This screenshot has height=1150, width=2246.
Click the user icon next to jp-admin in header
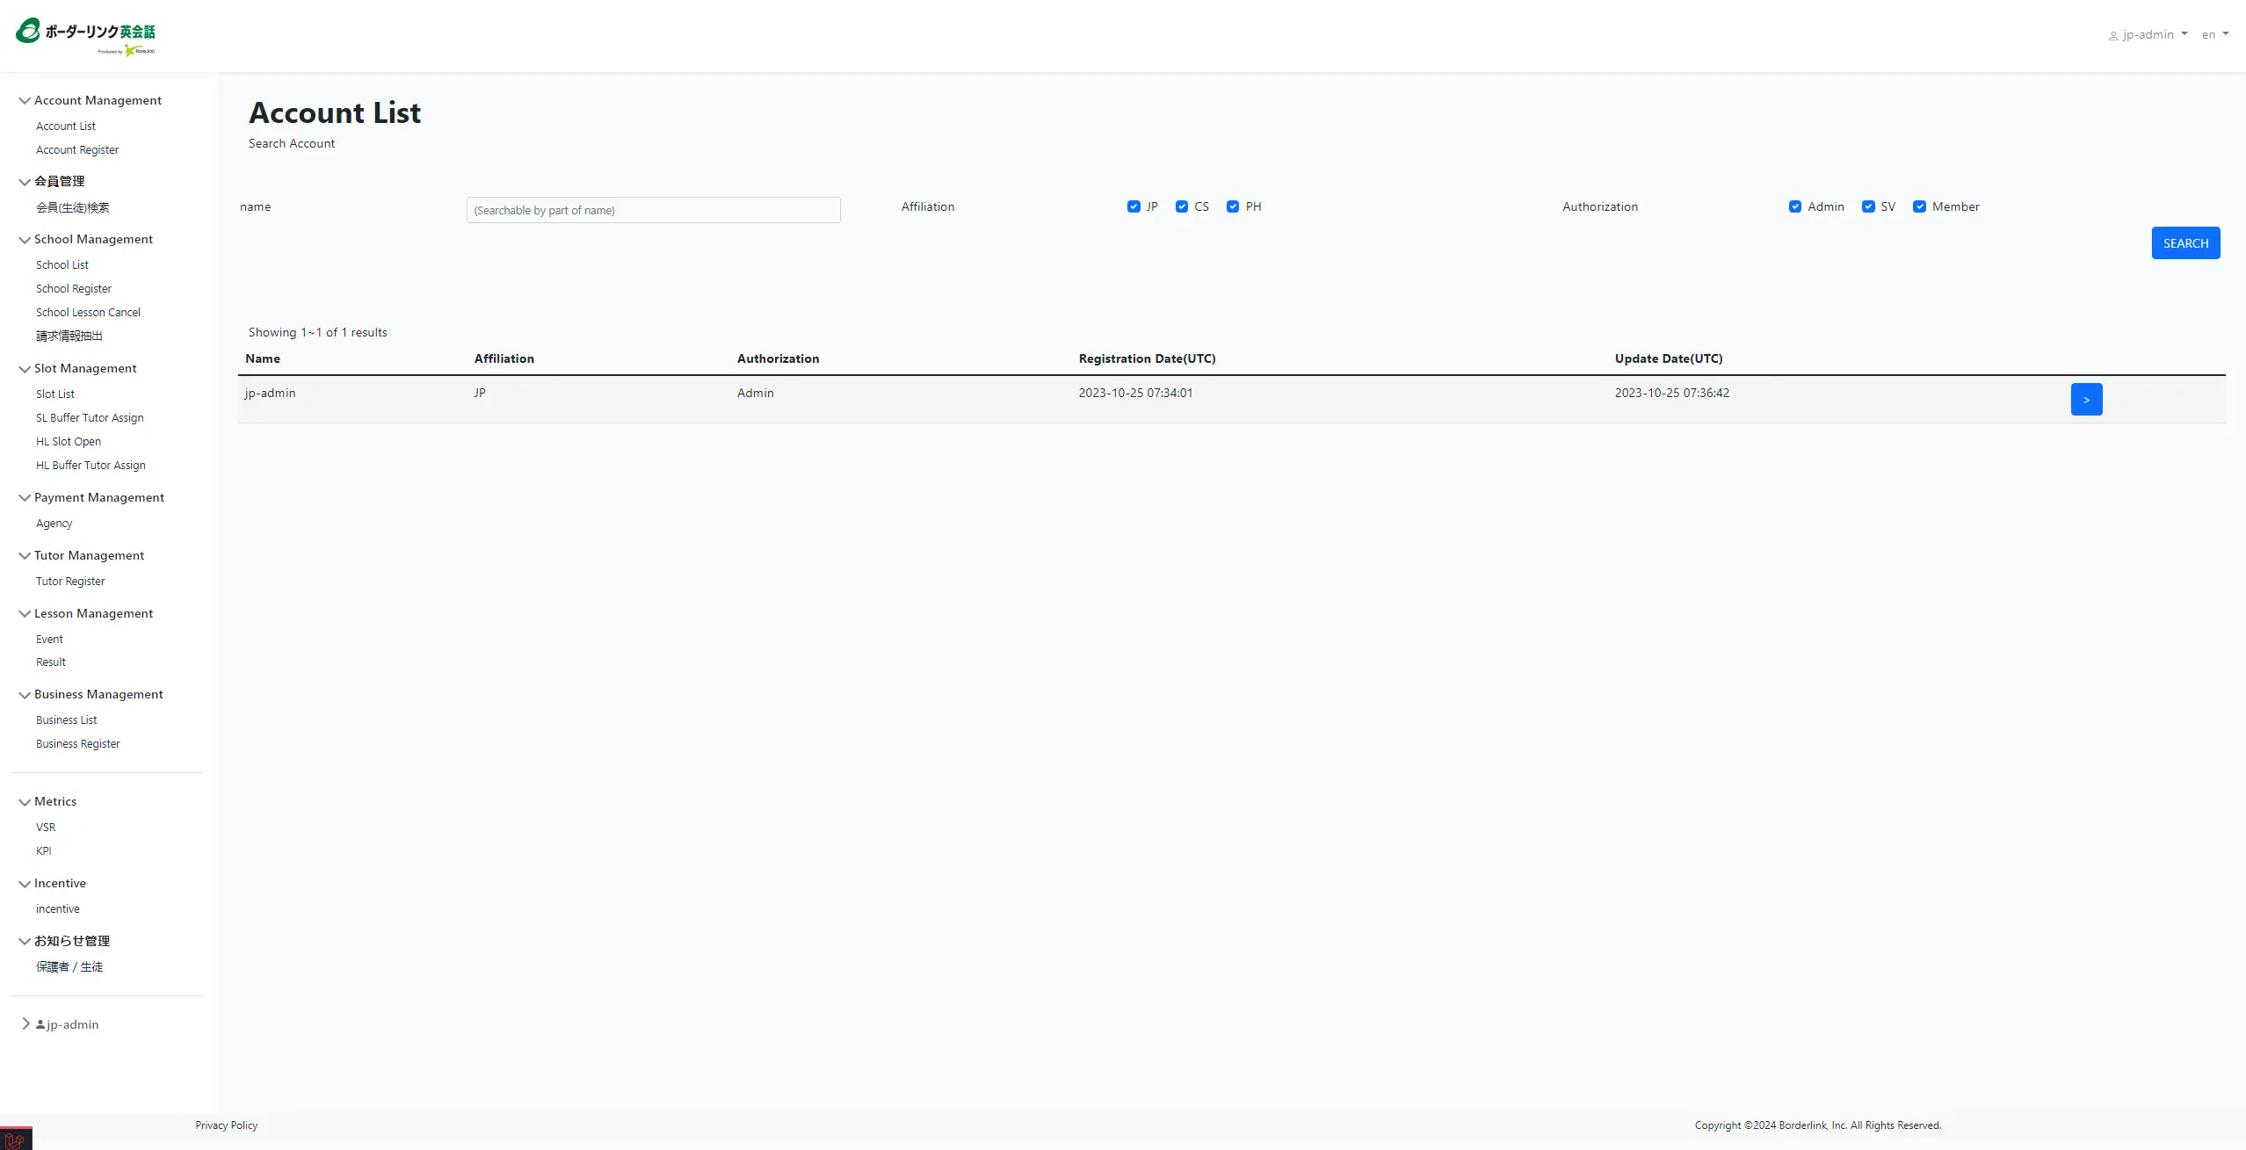point(2113,36)
